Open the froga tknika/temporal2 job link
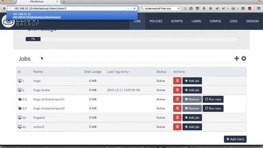The width and height of the screenshot is (263, 148). pyautogui.click(x=49, y=108)
